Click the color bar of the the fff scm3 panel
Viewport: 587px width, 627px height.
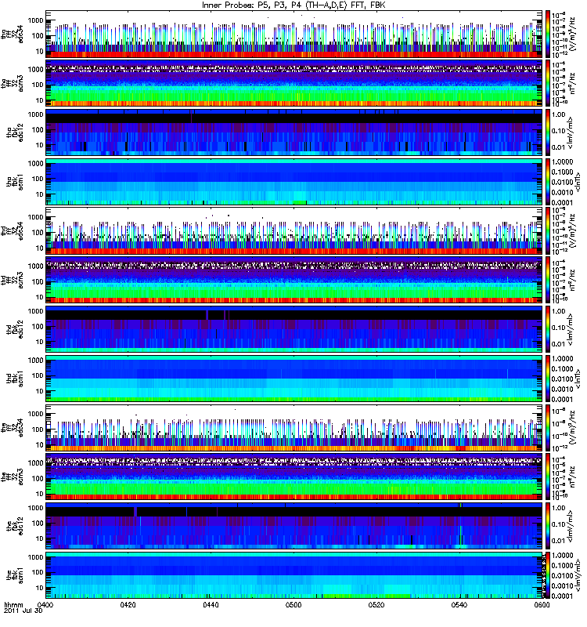pyautogui.click(x=547, y=477)
